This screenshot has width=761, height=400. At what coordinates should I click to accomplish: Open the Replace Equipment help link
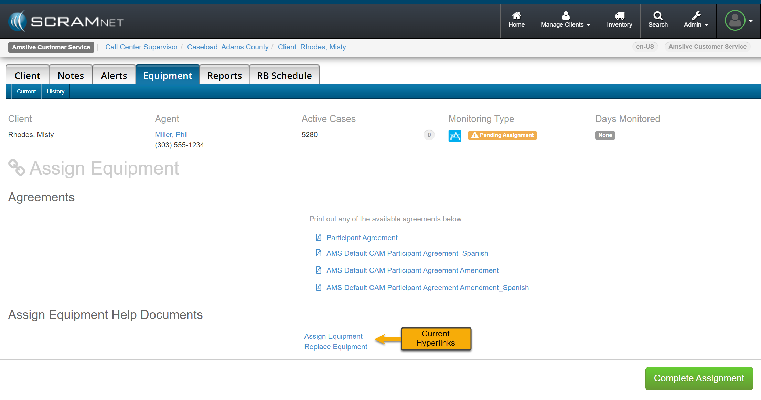[335, 347]
